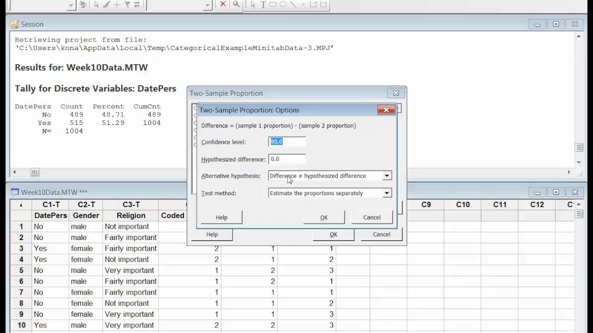
Task: Open the Alternative hypothesis dropdown
Action: (387, 176)
